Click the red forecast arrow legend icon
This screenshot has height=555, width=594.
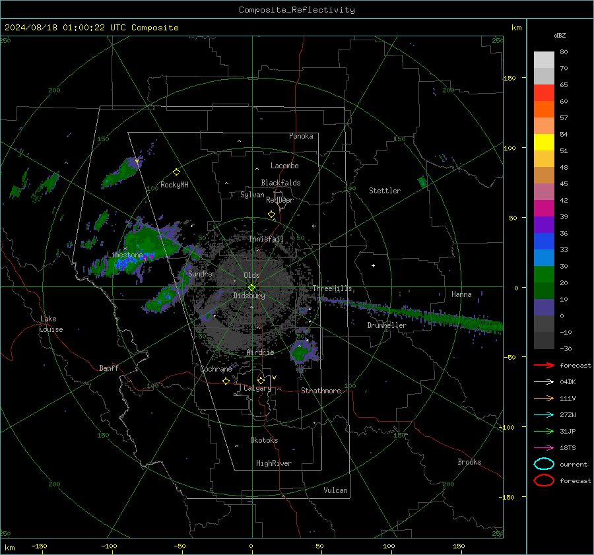point(544,365)
